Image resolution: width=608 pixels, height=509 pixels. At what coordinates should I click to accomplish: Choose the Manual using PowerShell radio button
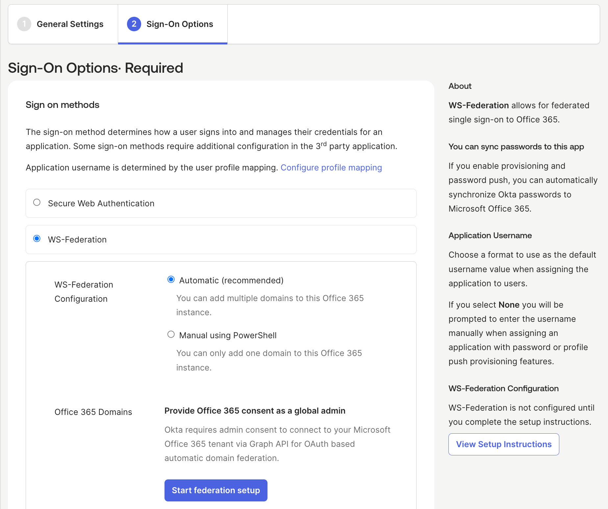171,335
